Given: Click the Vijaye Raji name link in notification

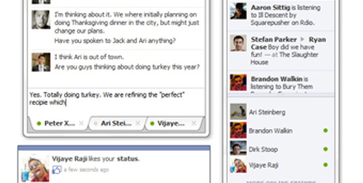Looking at the screenshot, I should click(x=69, y=159).
